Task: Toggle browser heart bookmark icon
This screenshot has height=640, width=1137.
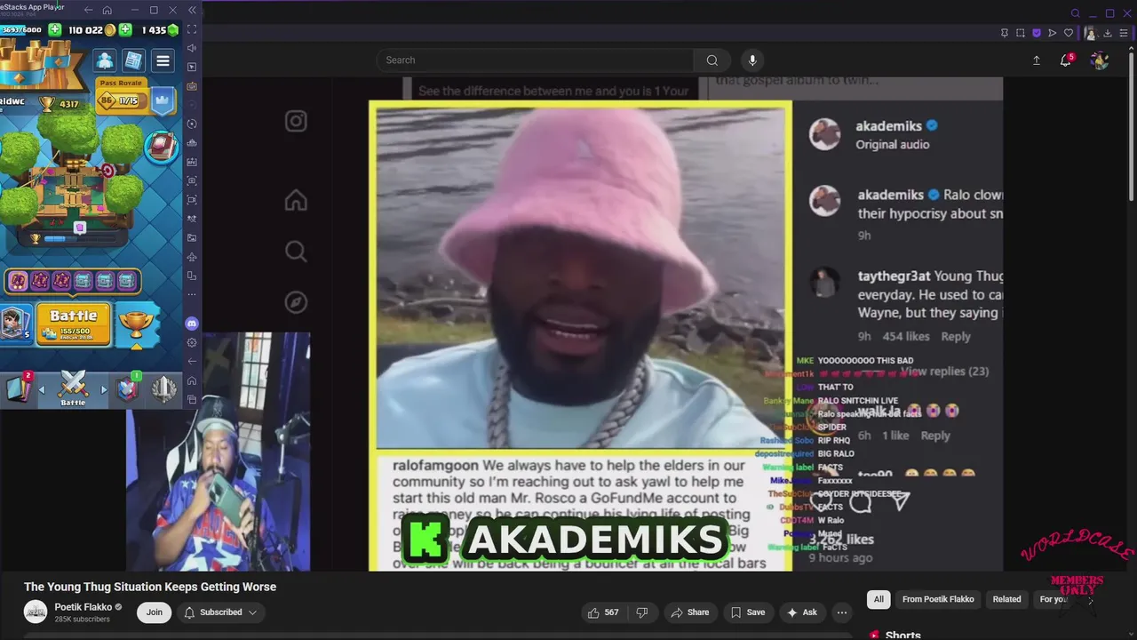Action: (1069, 33)
